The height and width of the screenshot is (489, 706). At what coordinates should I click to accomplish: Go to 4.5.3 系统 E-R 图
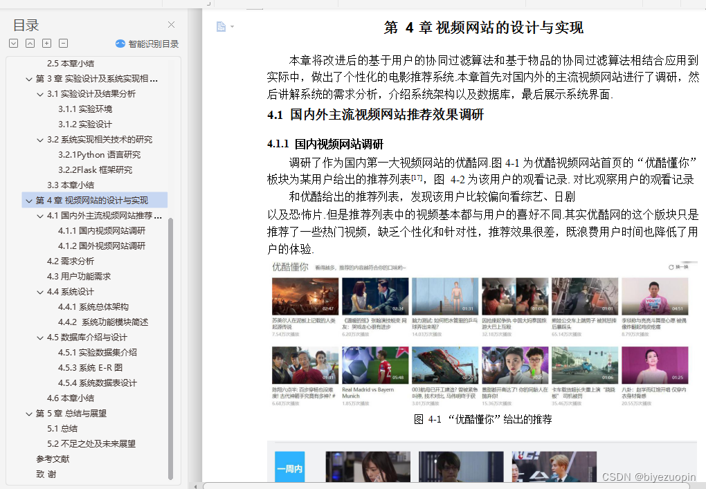90,367
